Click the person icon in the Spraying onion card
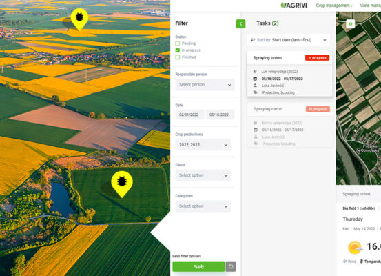 click(255, 86)
